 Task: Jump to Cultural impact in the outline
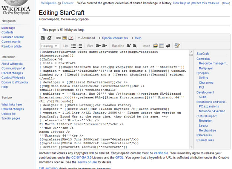click(x=206, y=116)
